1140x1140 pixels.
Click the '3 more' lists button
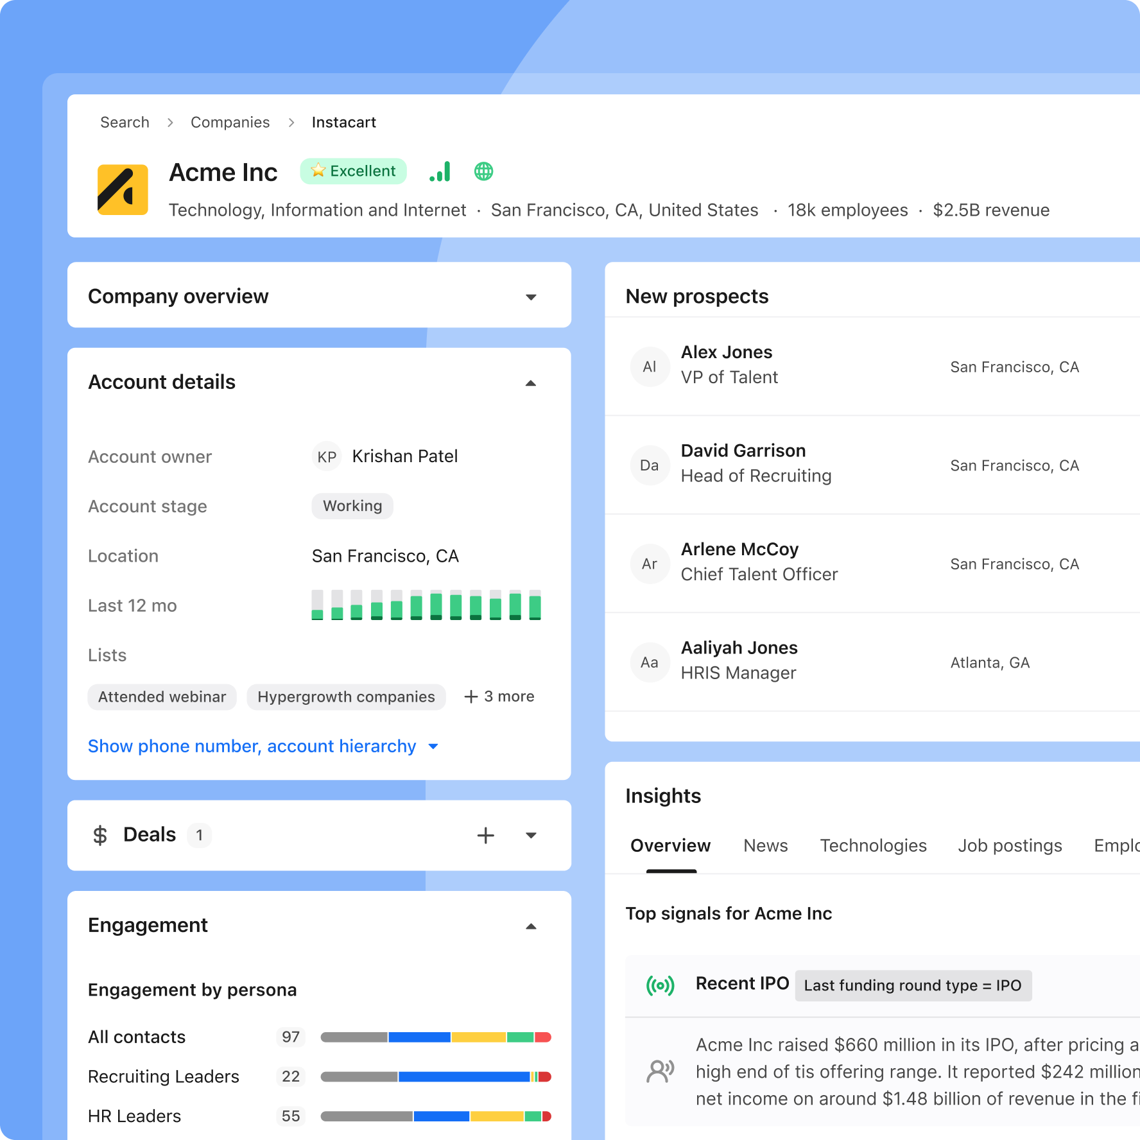coord(499,696)
